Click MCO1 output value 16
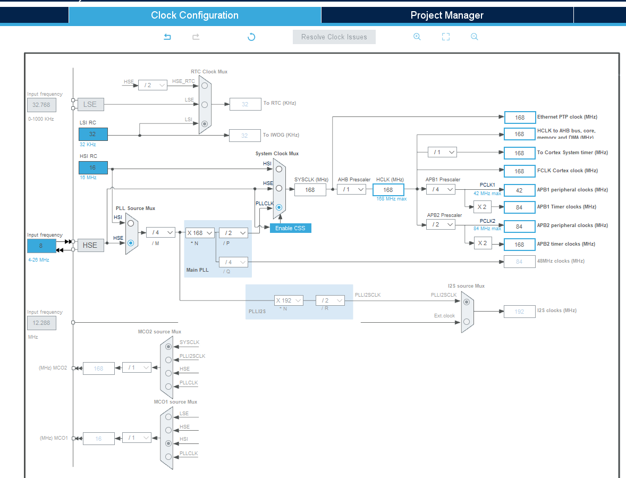Screen dimensions: 626x478 pyautogui.click(x=99, y=439)
